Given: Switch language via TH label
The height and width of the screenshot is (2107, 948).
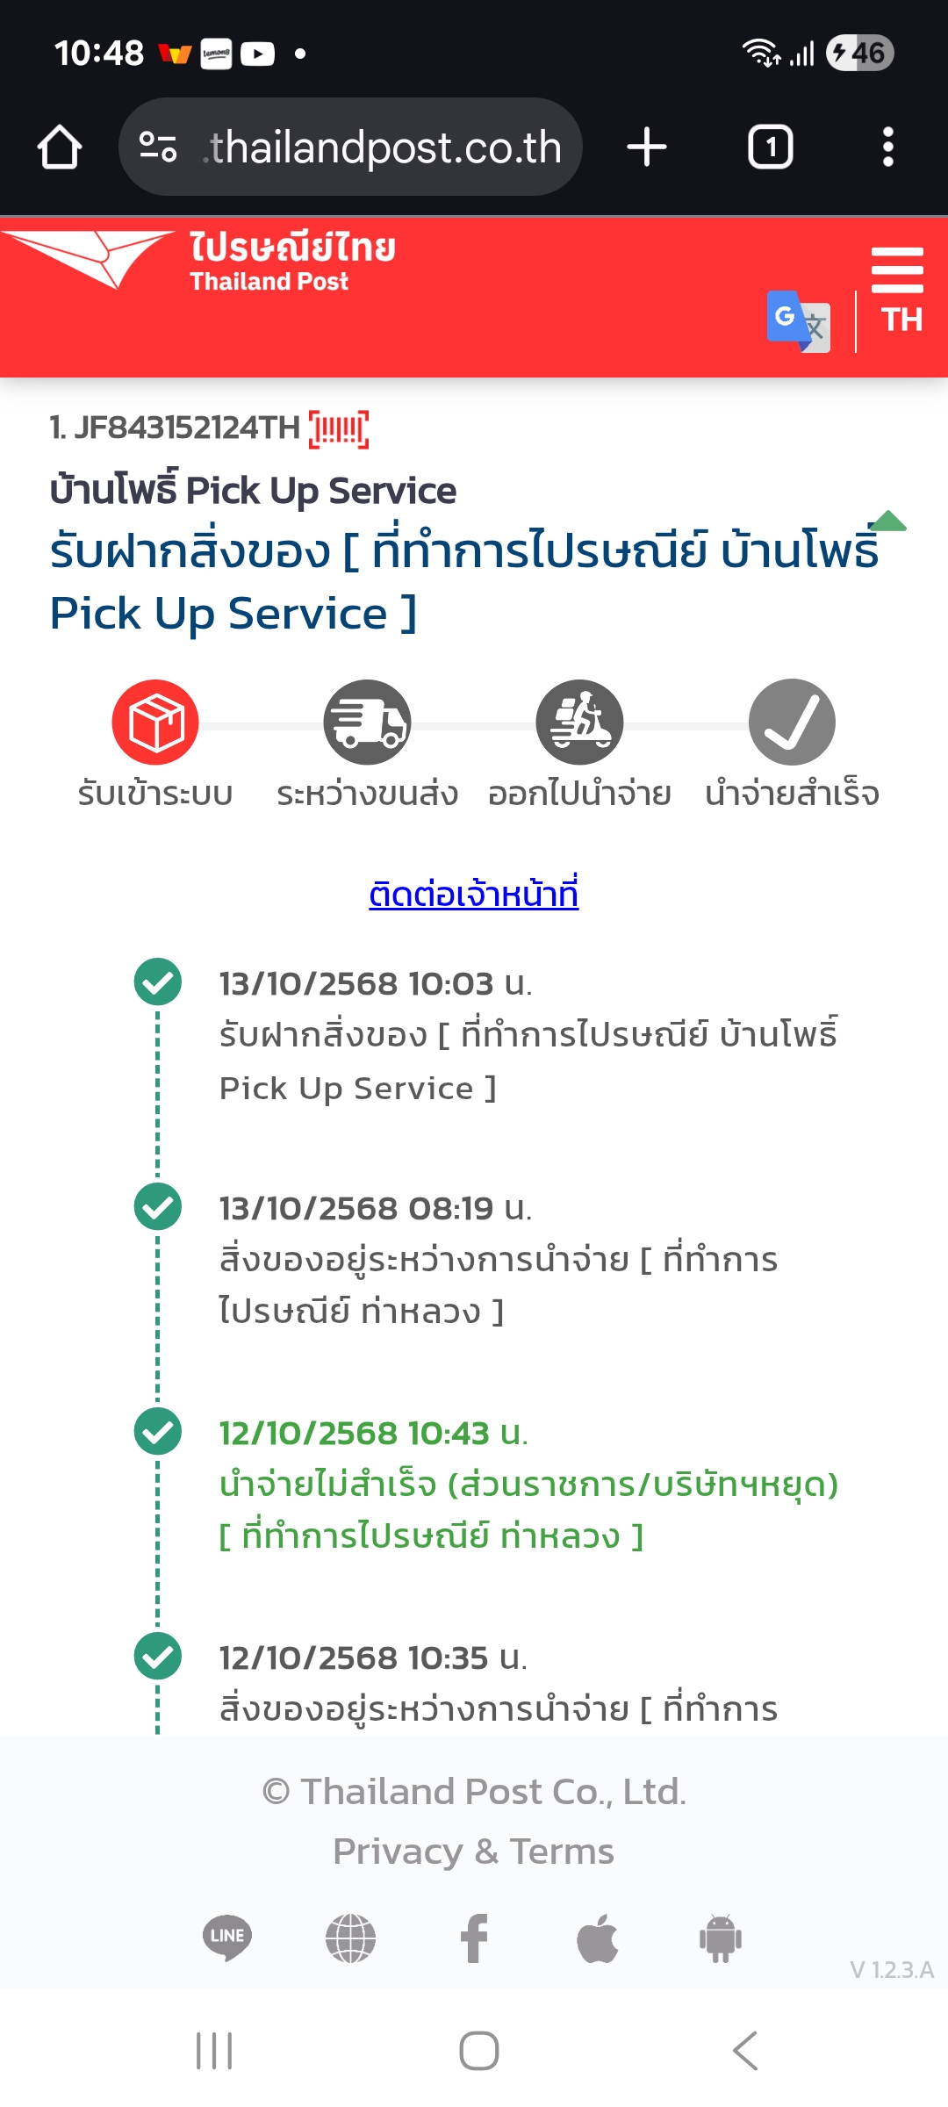Looking at the screenshot, I should coord(901,320).
